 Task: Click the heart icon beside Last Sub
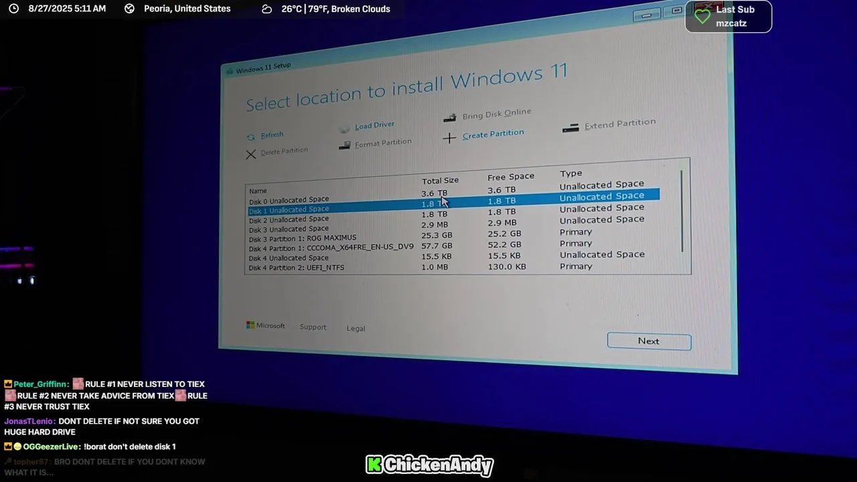(702, 17)
